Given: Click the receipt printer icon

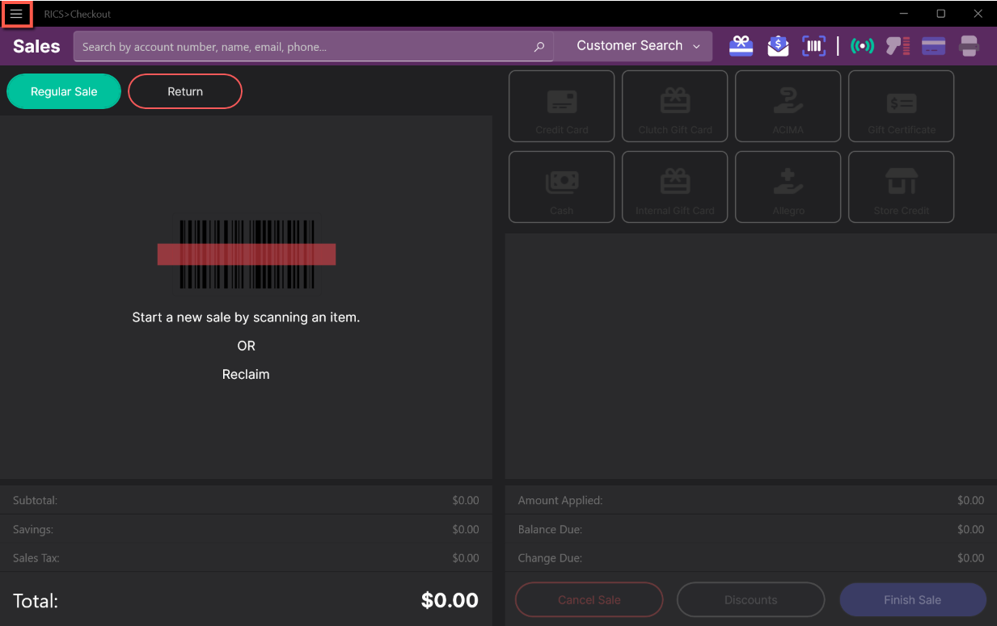Looking at the screenshot, I should coord(969,46).
